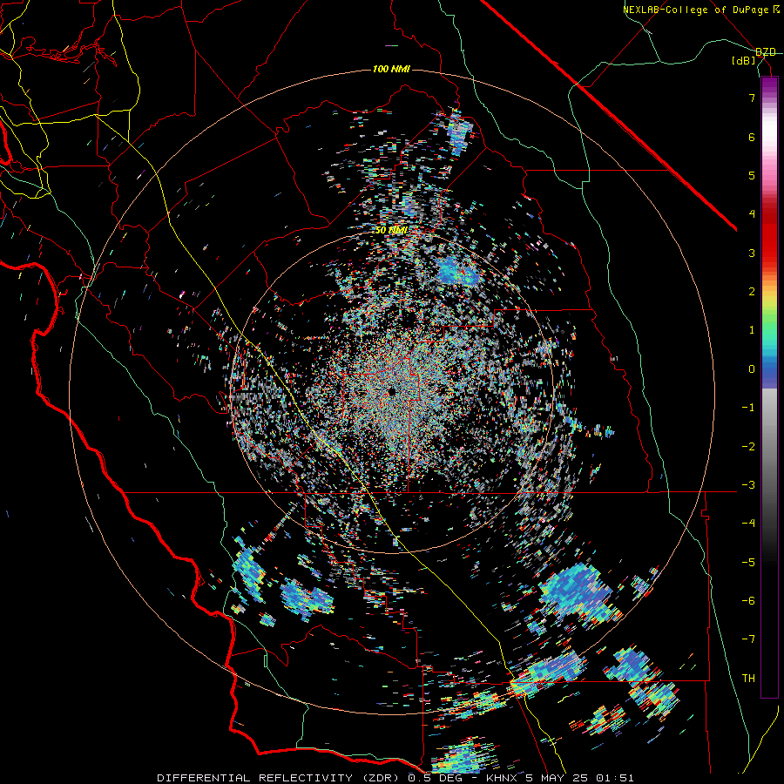The image size is (784, 784).
Task: Click the TH threshold label on color scale
Action: [x=748, y=679]
